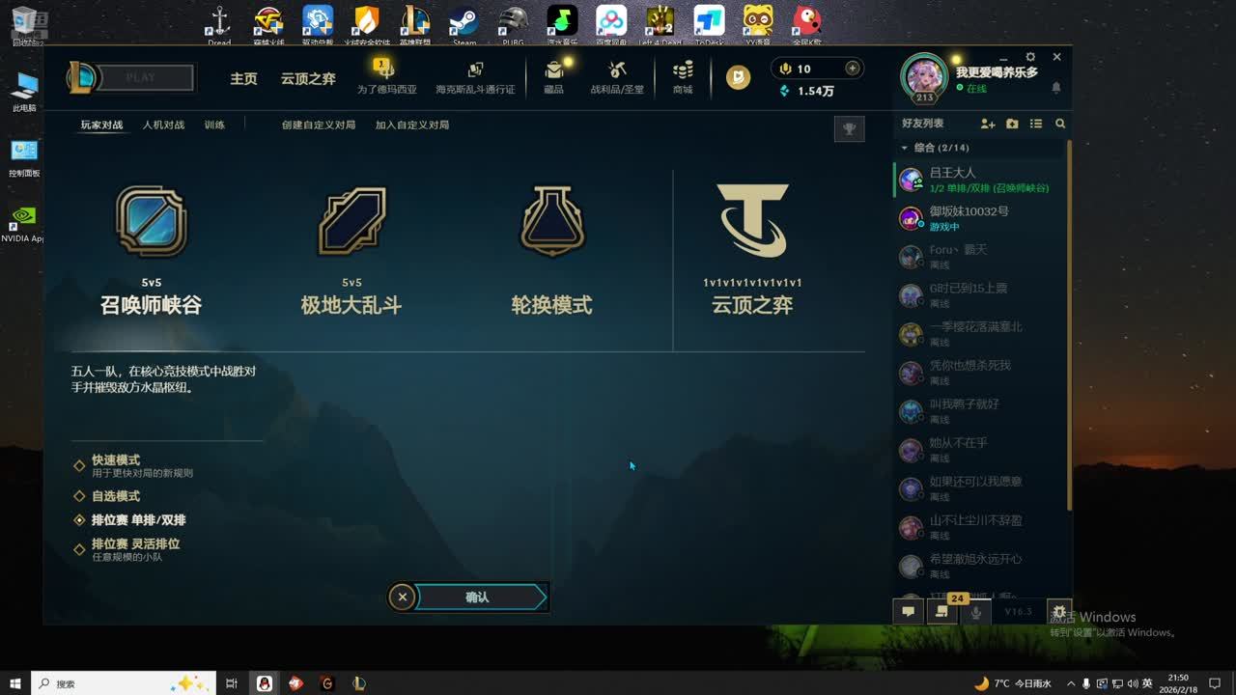This screenshot has width=1236, height=695.
Task: Select offline friend 希望激旭永远开心
Action: coord(978,566)
